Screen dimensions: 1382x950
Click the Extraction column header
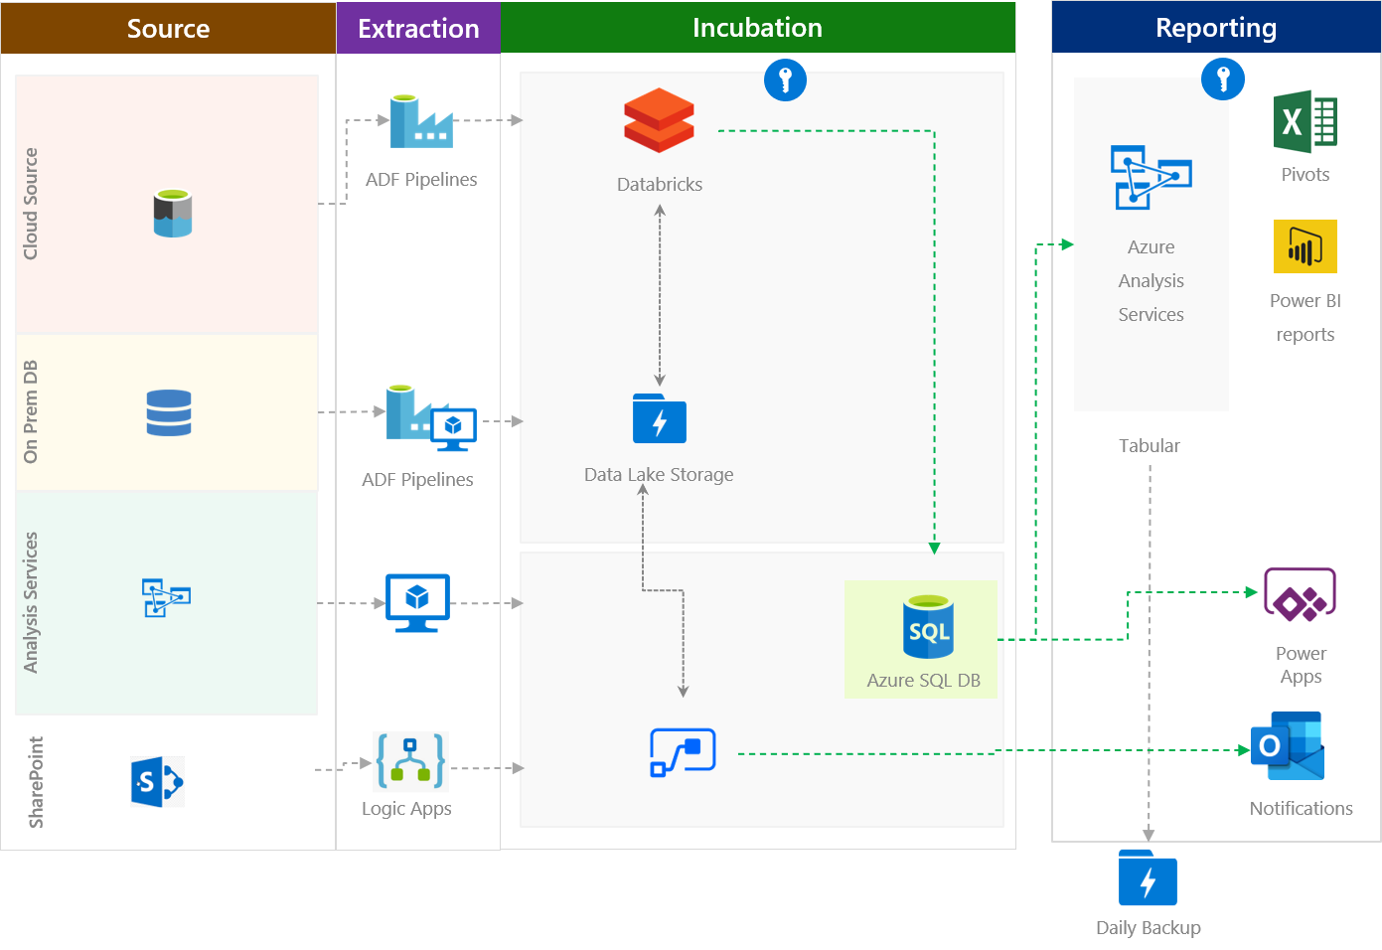[418, 28]
